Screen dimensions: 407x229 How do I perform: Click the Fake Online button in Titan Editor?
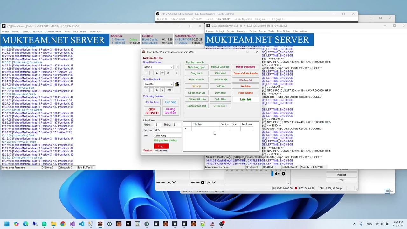pos(245,93)
